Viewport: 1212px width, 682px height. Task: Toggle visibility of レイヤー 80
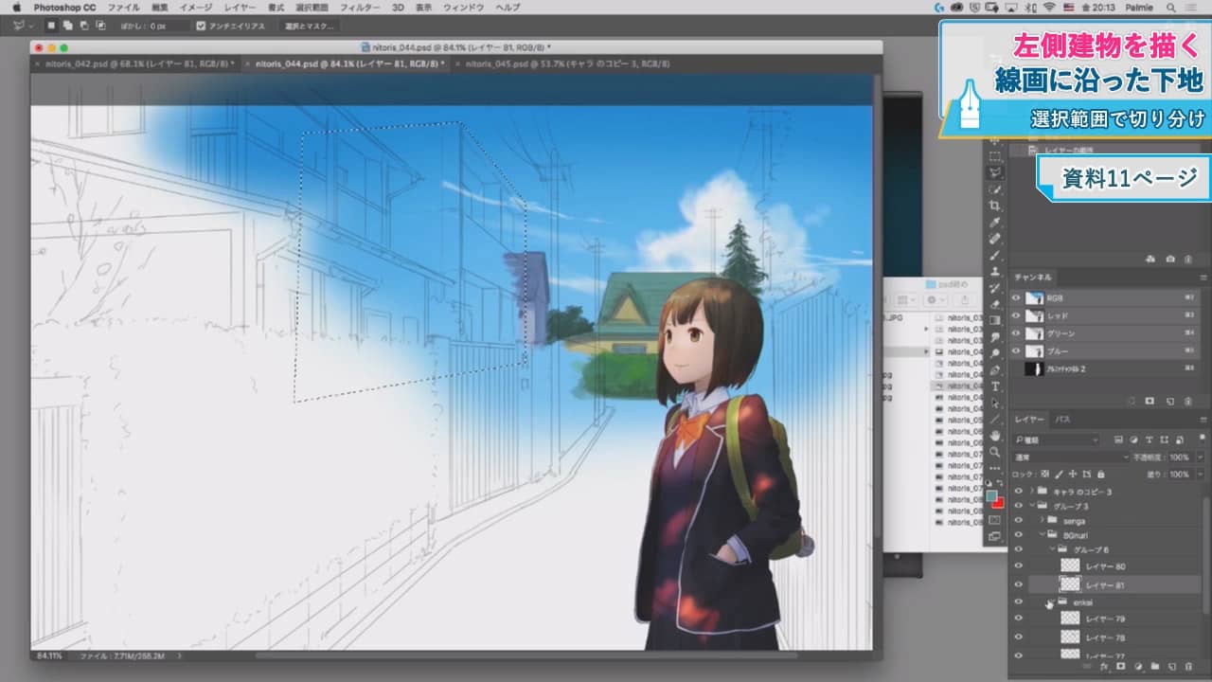(x=1019, y=566)
